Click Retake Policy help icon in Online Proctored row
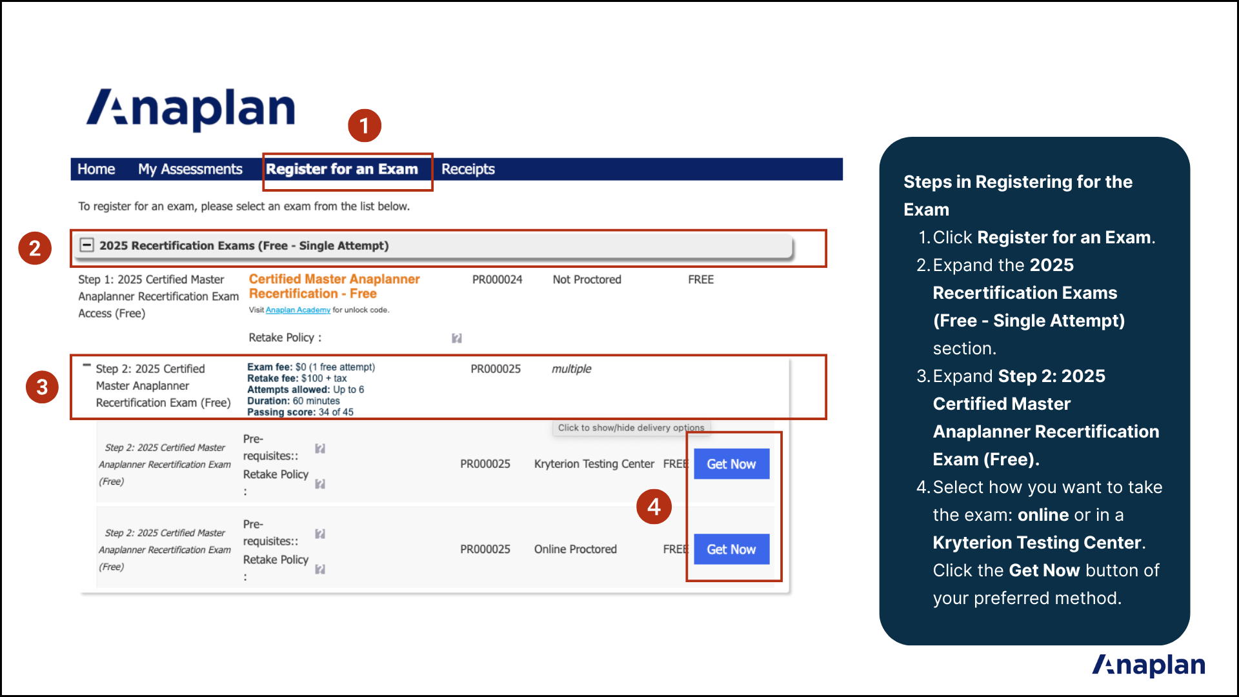The width and height of the screenshot is (1239, 697). pyautogui.click(x=320, y=569)
